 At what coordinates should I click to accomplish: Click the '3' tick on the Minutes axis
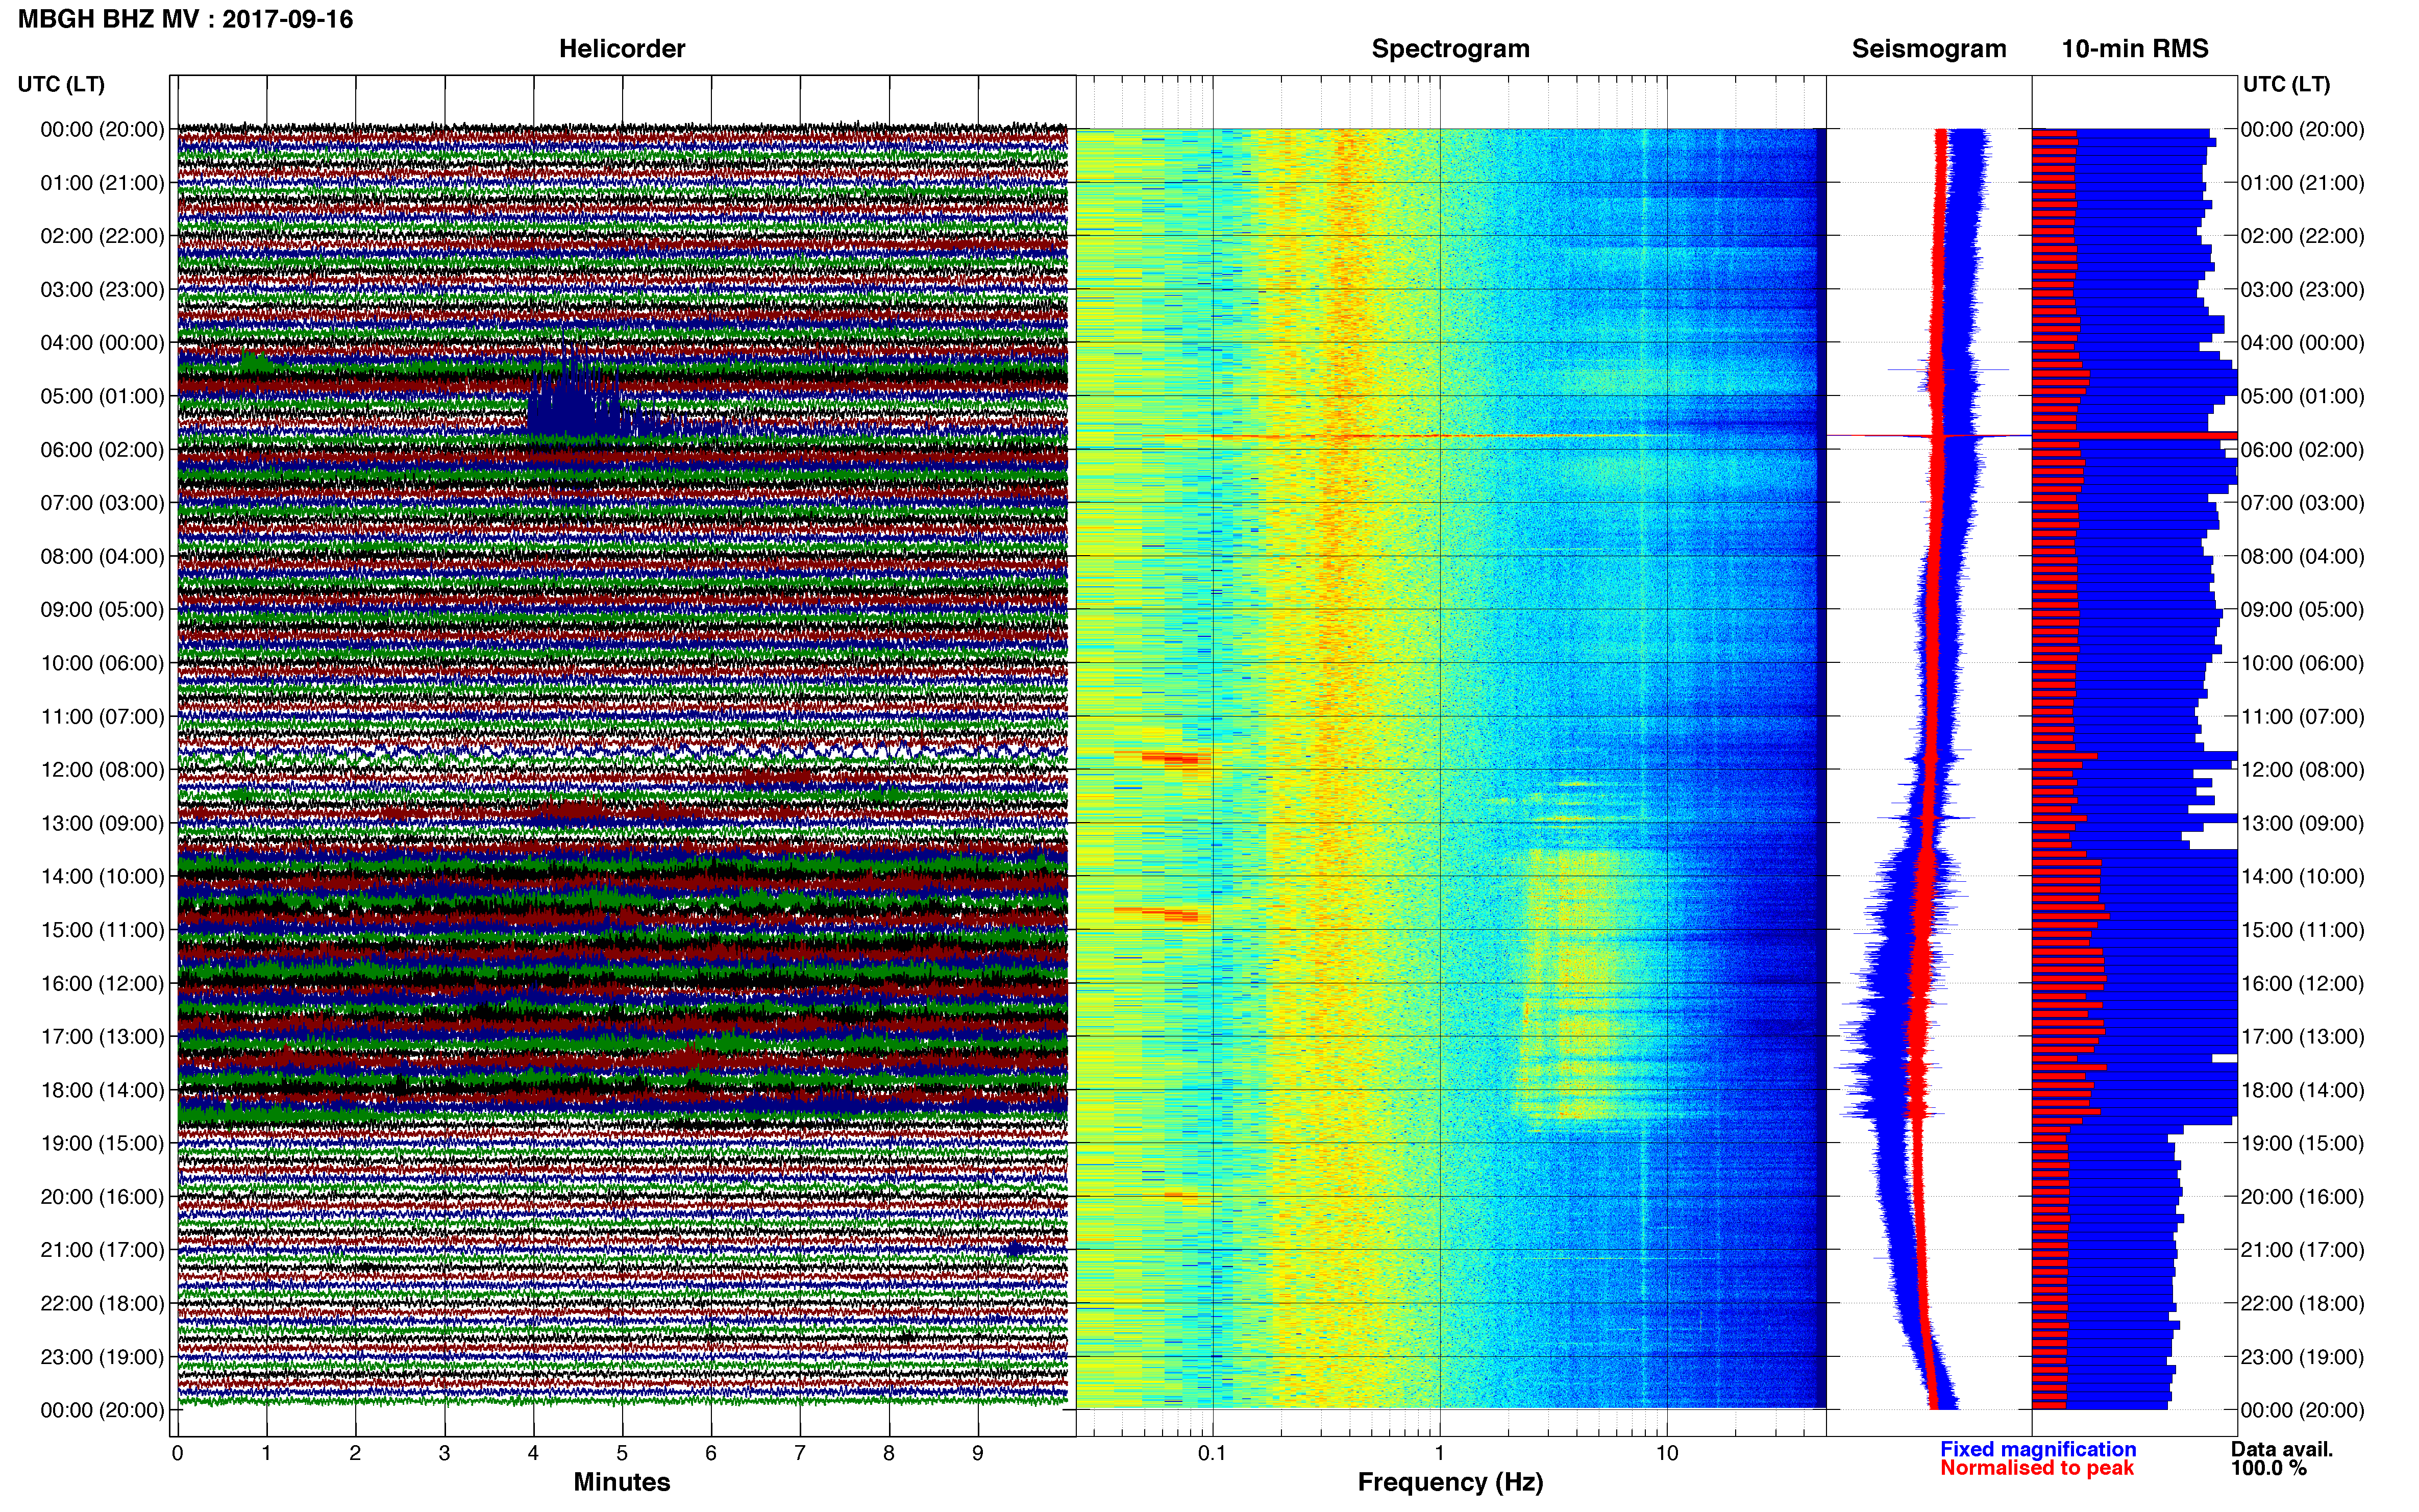click(444, 1453)
